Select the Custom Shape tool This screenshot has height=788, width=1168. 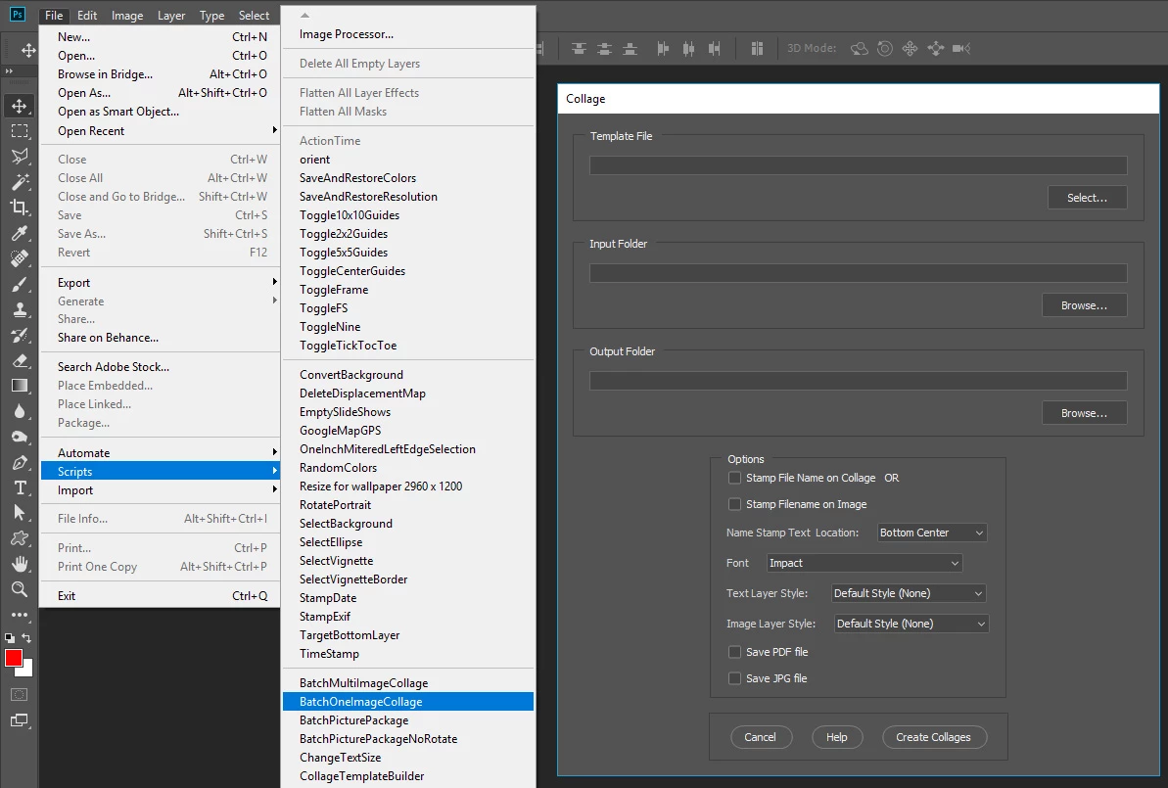coord(20,538)
